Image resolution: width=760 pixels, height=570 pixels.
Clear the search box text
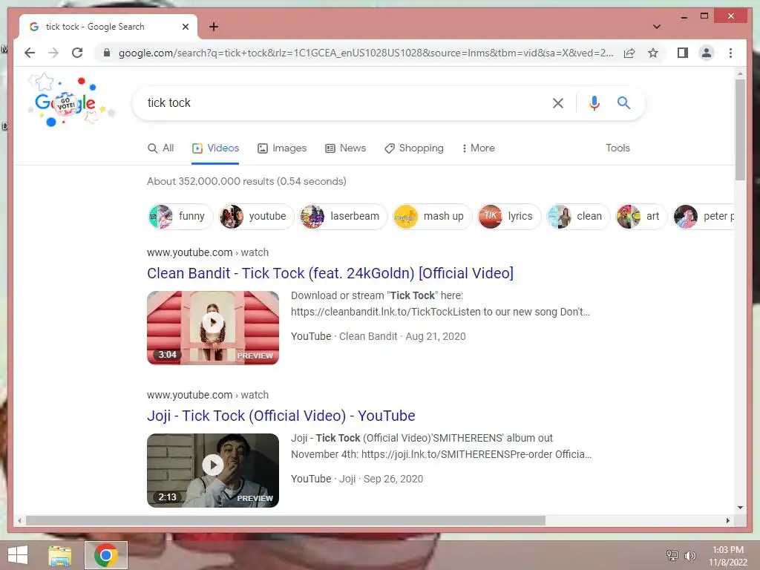[558, 102]
